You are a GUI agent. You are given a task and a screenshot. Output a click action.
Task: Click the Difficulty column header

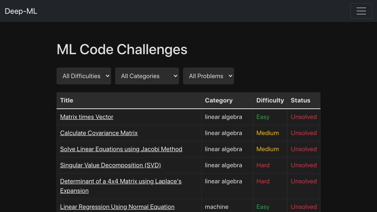coord(270,100)
